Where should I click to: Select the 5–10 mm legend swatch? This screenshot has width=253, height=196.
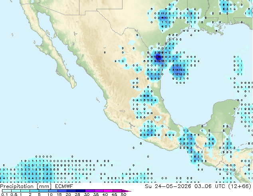point(44,191)
